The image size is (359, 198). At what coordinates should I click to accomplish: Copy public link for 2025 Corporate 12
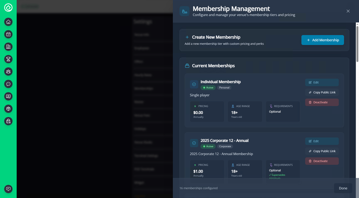322,151
